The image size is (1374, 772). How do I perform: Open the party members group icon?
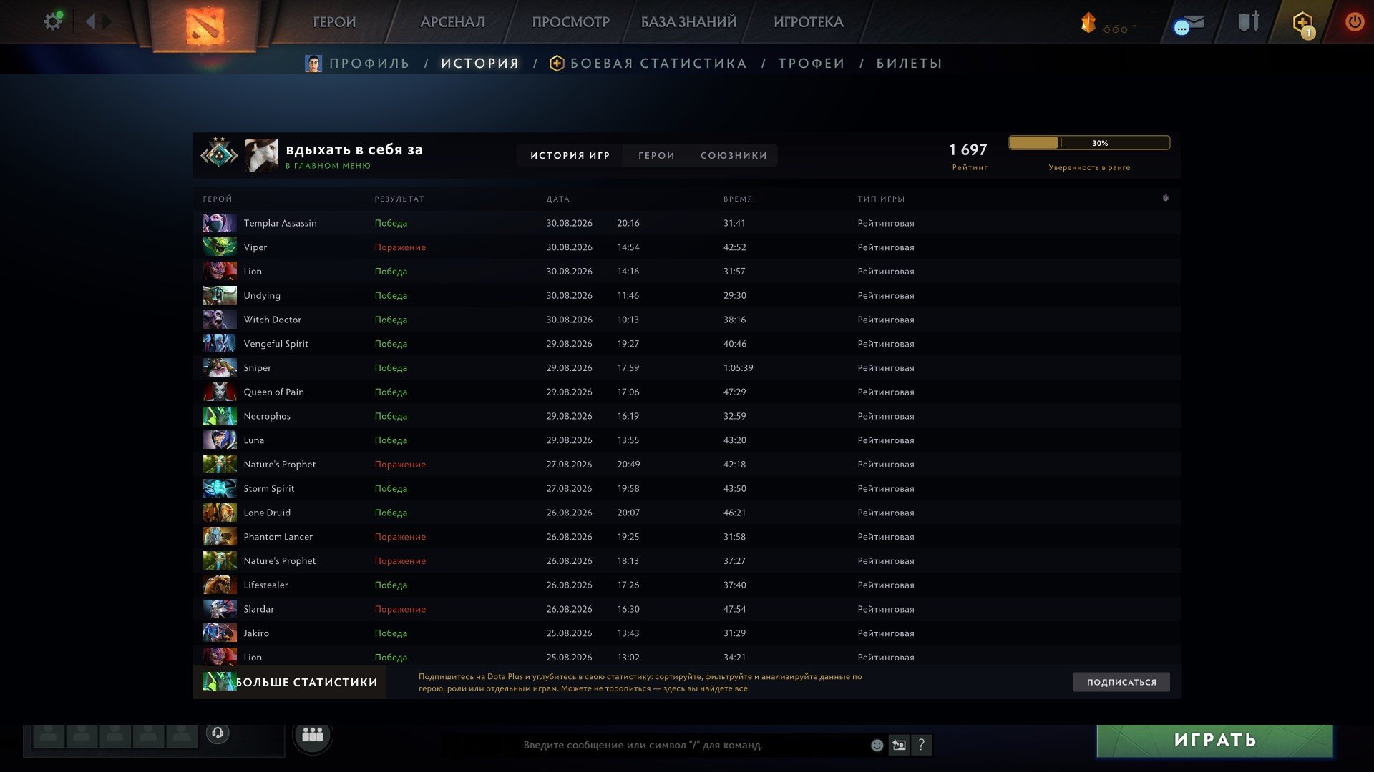(313, 734)
